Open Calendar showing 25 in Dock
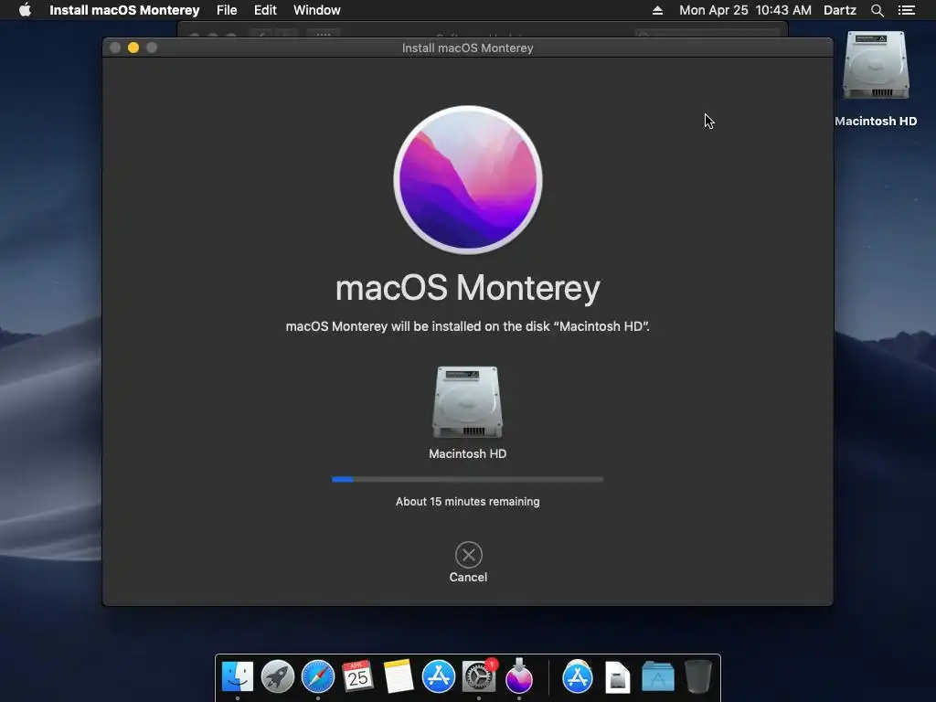The width and height of the screenshot is (936, 702). coord(358,677)
